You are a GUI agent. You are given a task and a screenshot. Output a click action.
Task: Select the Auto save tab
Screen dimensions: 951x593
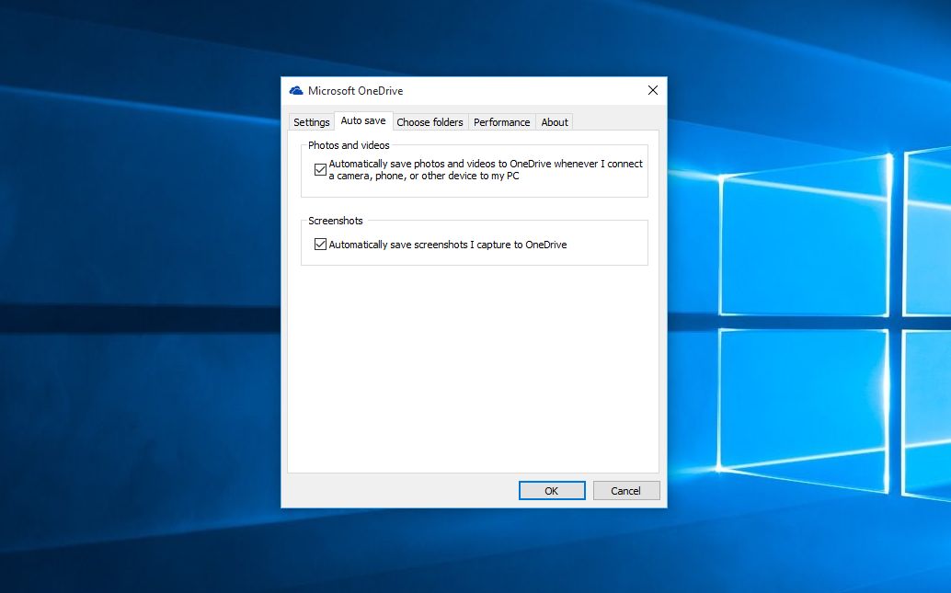[x=363, y=120]
